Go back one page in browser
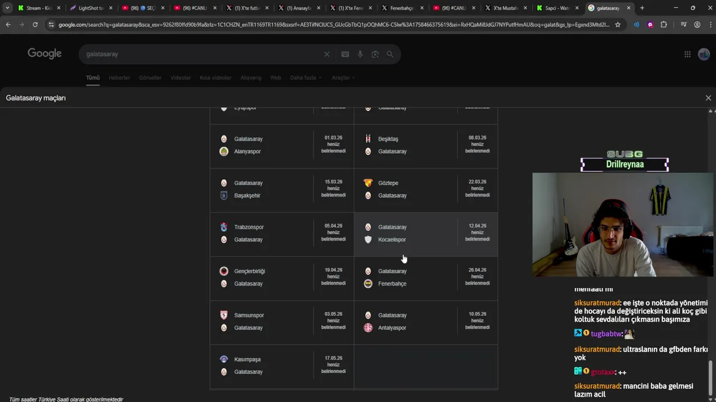716x402 pixels. click(x=8, y=25)
